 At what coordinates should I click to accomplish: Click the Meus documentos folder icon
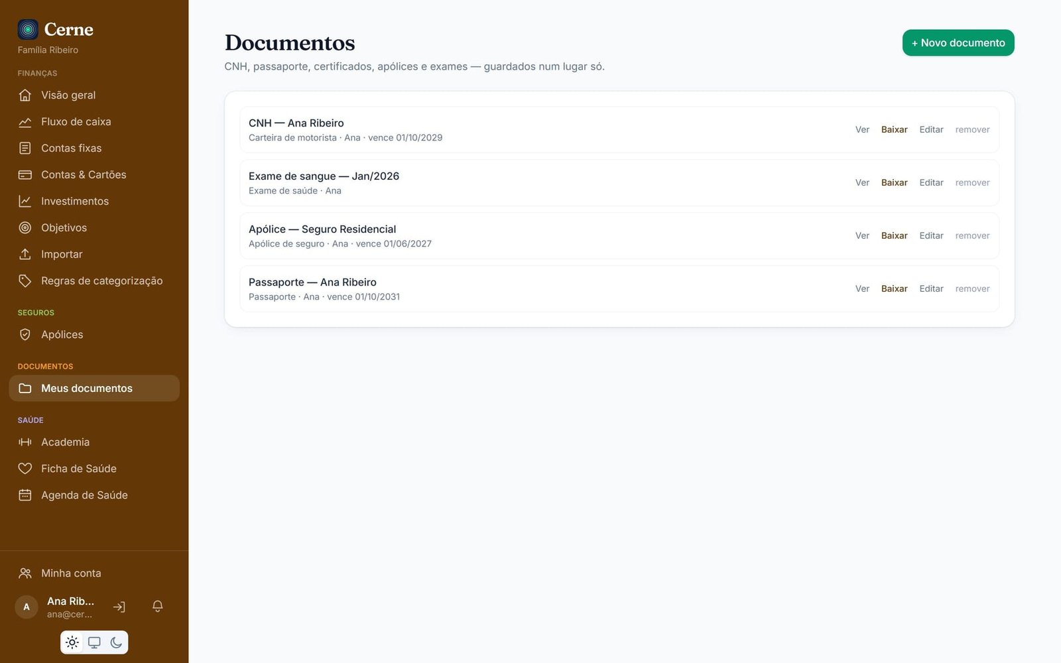tap(25, 388)
